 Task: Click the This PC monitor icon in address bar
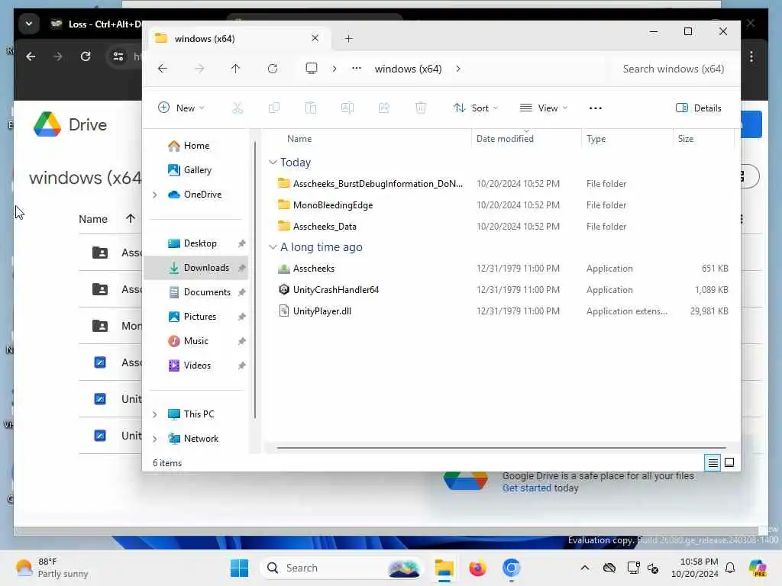click(x=312, y=68)
